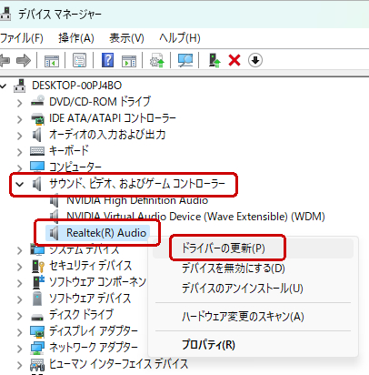Viewport: 369px width, 375px height.
Task: Open the 表示(V) menu
Action: click(x=126, y=38)
